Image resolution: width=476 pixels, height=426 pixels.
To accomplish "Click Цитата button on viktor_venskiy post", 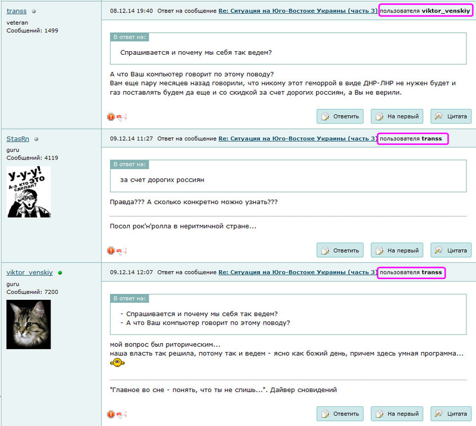I will (451, 414).
